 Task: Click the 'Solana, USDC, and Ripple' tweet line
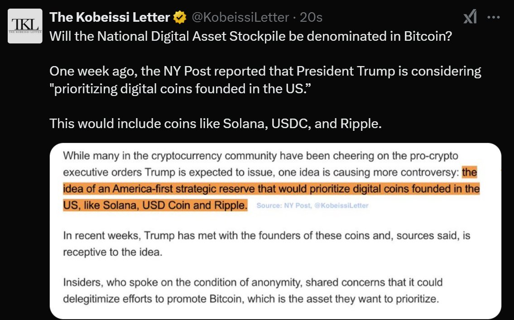tap(216, 124)
